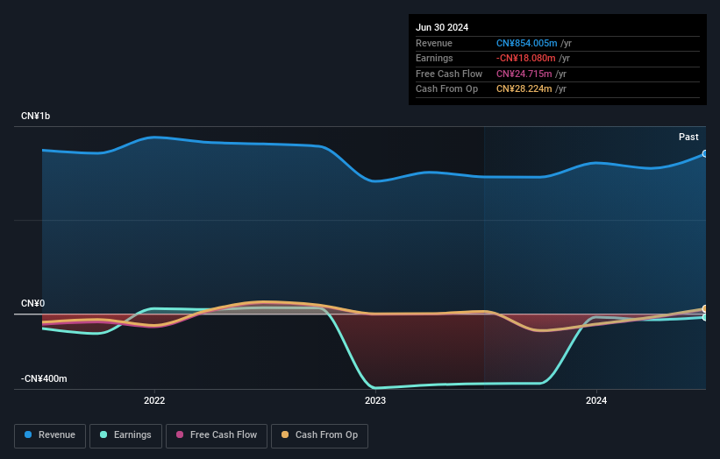Toggle the Free Cash Flow legend button
The image size is (720, 459).
point(217,435)
